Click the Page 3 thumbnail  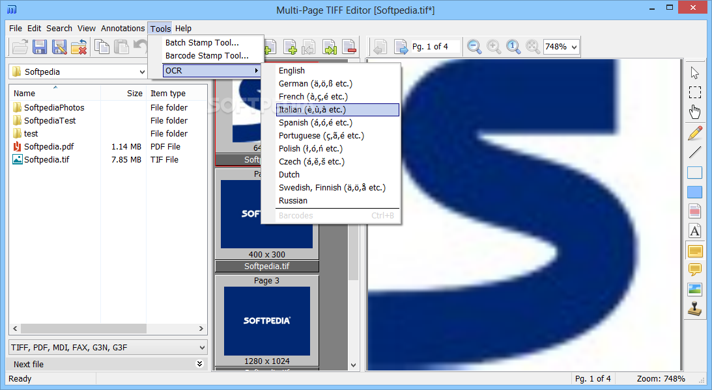[267, 320]
